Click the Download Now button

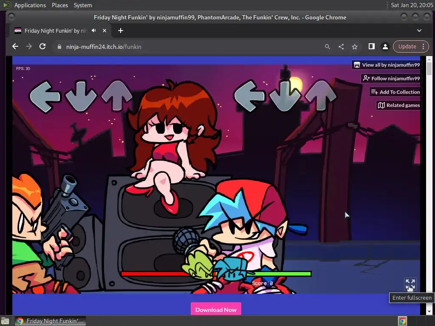tap(216, 309)
